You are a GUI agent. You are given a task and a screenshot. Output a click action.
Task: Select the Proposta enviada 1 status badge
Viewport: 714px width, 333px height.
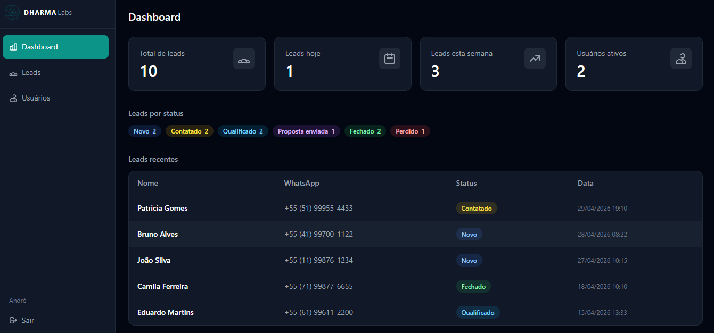tap(306, 131)
